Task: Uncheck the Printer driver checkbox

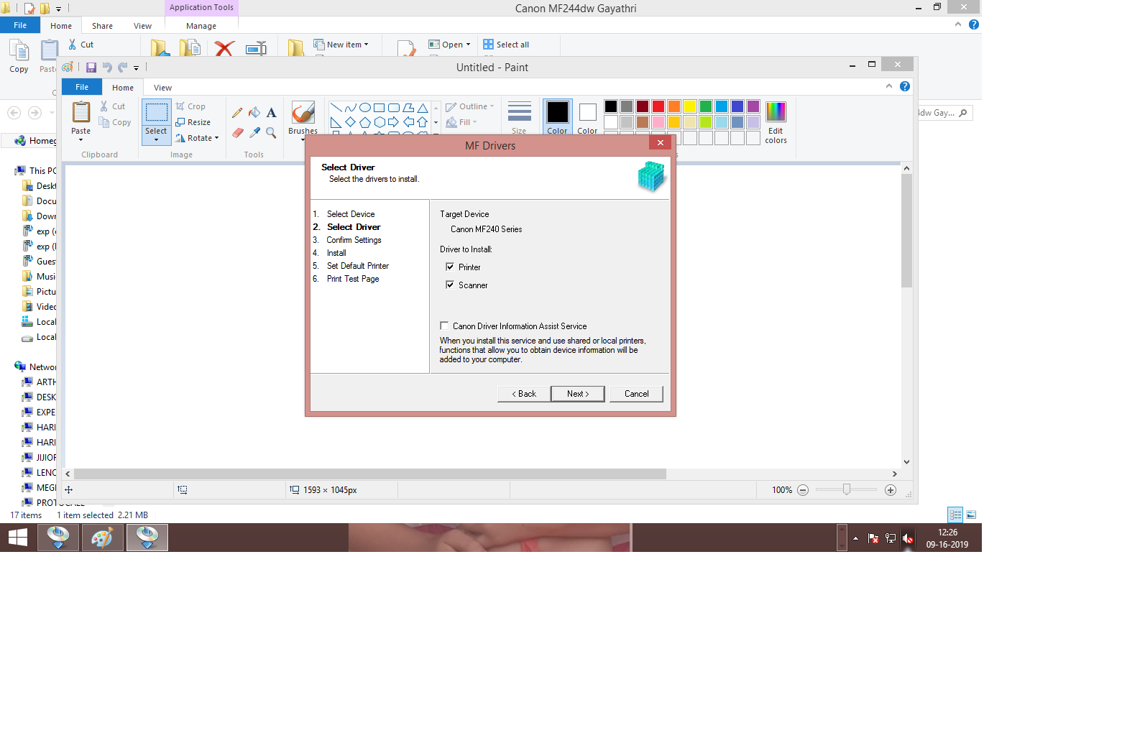Action: [450, 267]
